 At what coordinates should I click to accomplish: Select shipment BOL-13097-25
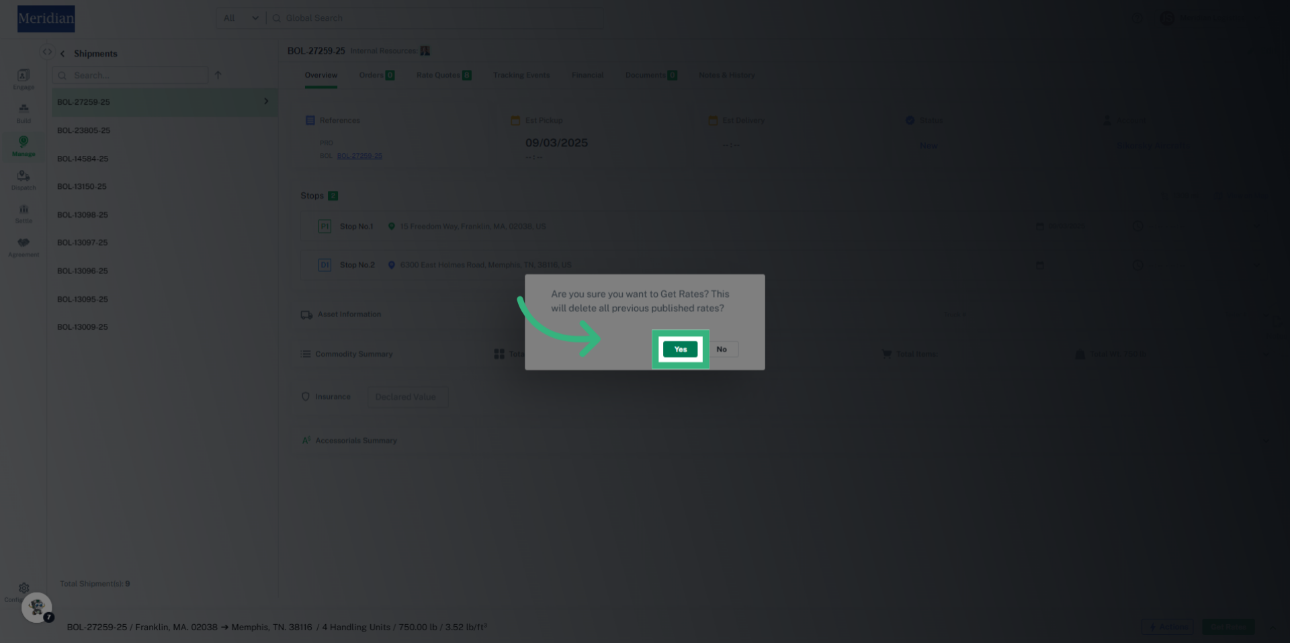point(165,243)
